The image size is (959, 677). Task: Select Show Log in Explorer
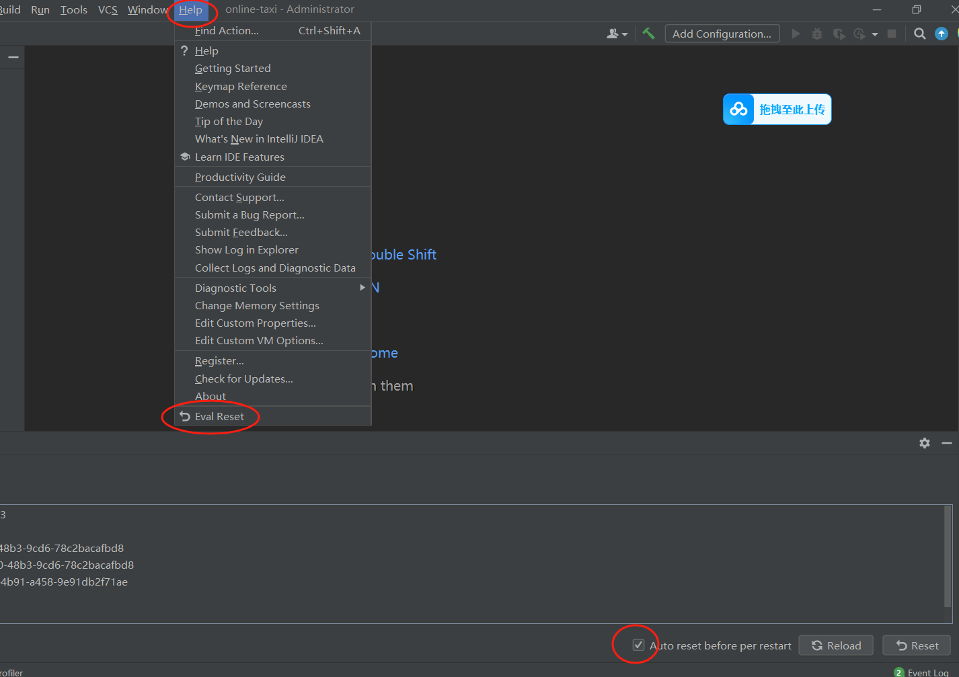click(273, 249)
